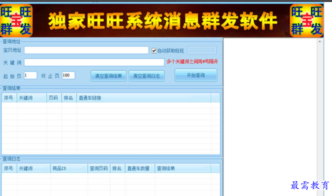
Task: Click the 查询地址 group label
Action: (12, 41)
